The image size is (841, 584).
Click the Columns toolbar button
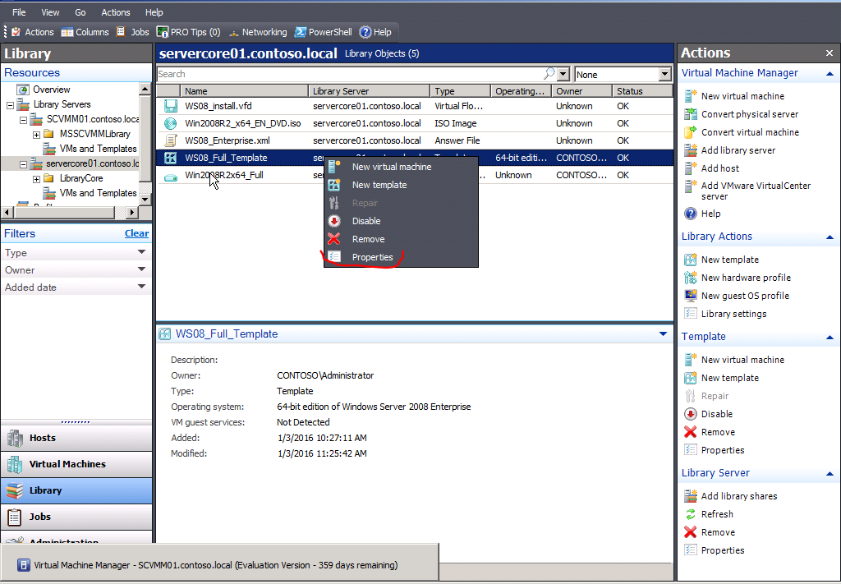point(85,32)
